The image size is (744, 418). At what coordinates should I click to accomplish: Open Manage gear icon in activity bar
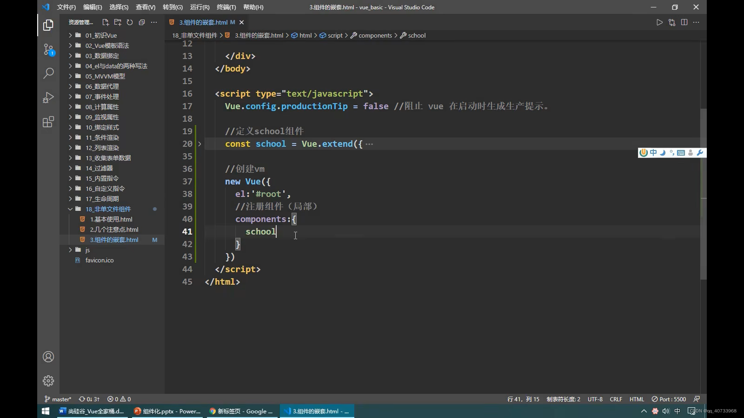pyautogui.click(x=48, y=381)
